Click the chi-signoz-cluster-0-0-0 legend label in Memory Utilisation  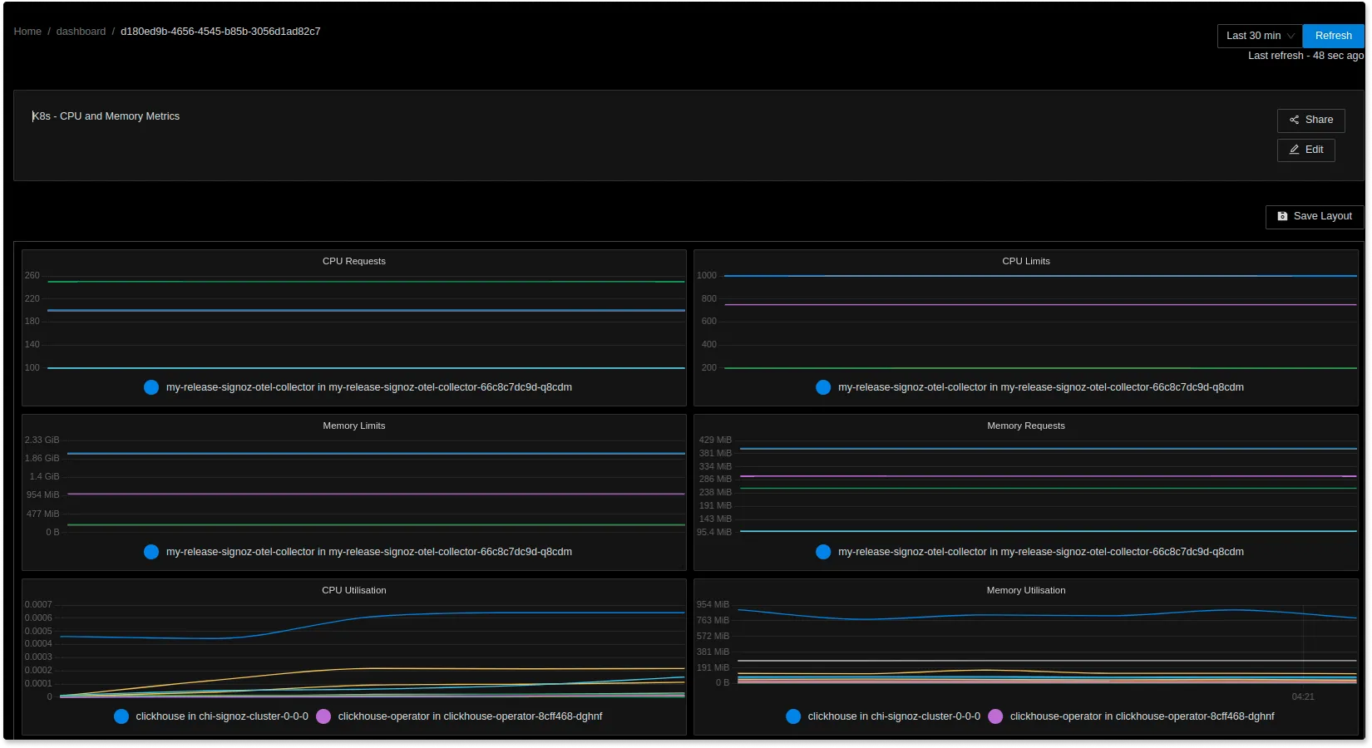click(x=894, y=716)
